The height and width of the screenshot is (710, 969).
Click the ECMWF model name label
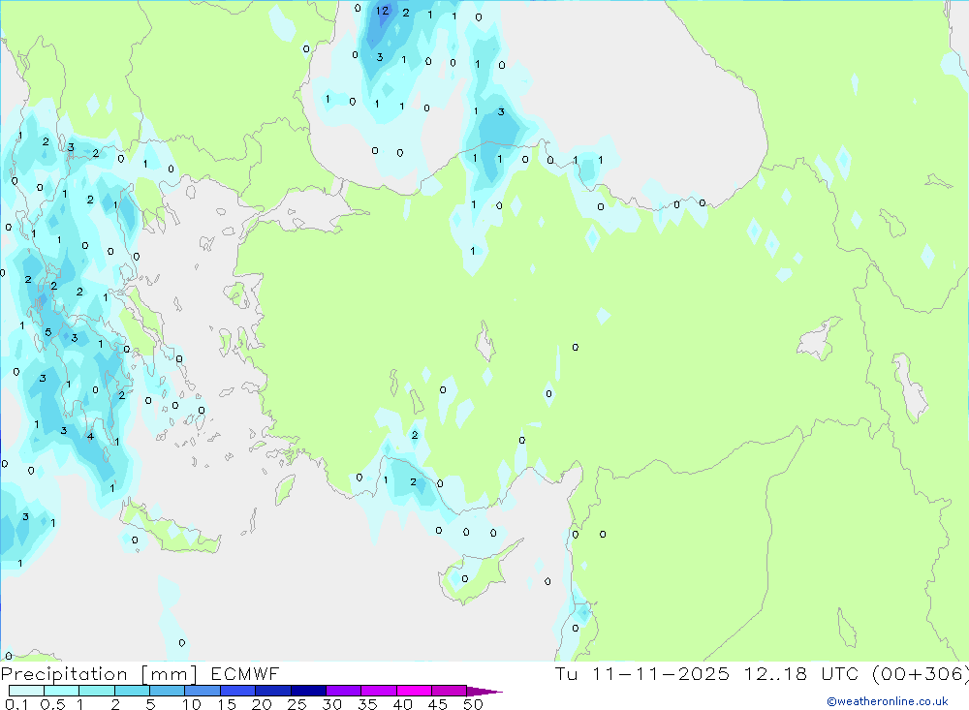(245, 673)
